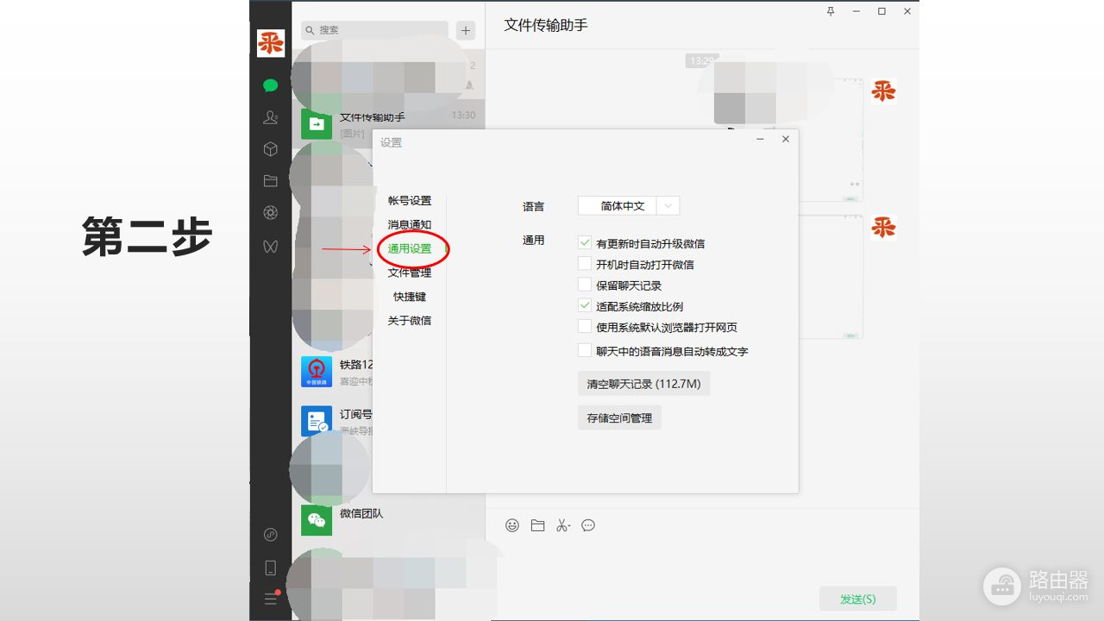The width and height of the screenshot is (1104, 621).
Task: Switch to 快捷键 settings tab
Action: [x=410, y=296]
